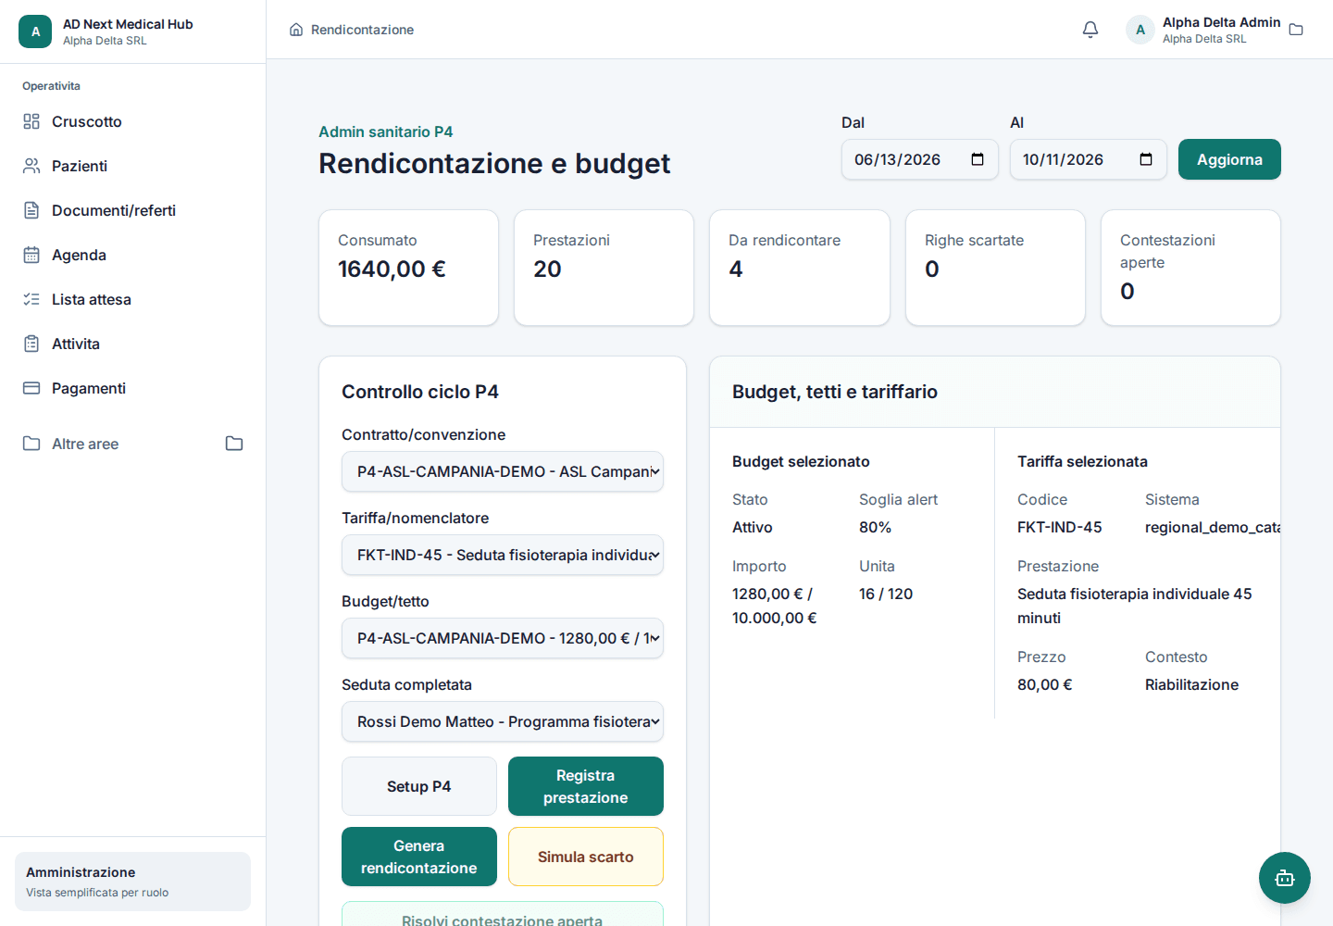
Task: Click the Prezzo value 80,00 €
Action: (x=1045, y=684)
